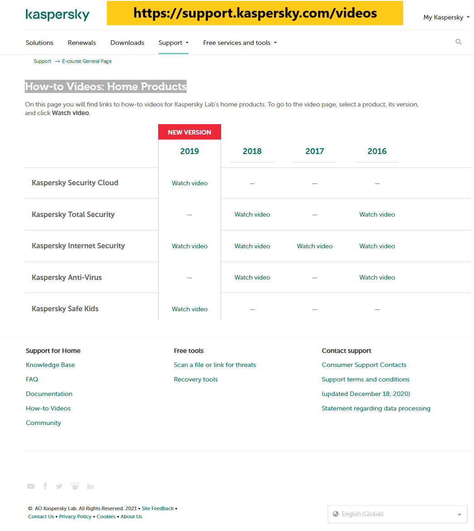This screenshot has width=474, height=531.
Task: Click the Kaspersky Anti-Virus row label
Action: pyautogui.click(x=67, y=278)
